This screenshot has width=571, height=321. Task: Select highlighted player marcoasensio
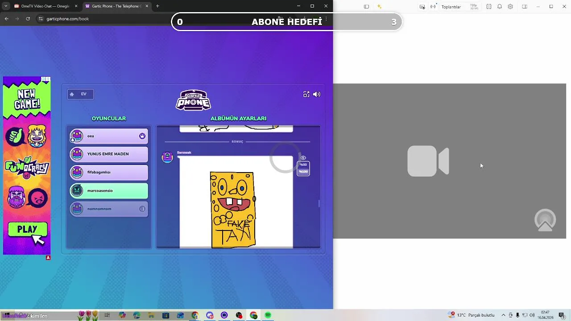pyautogui.click(x=109, y=190)
